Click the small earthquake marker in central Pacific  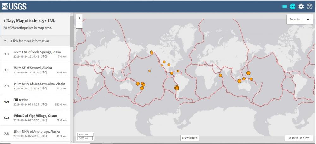pyautogui.click(x=149, y=71)
